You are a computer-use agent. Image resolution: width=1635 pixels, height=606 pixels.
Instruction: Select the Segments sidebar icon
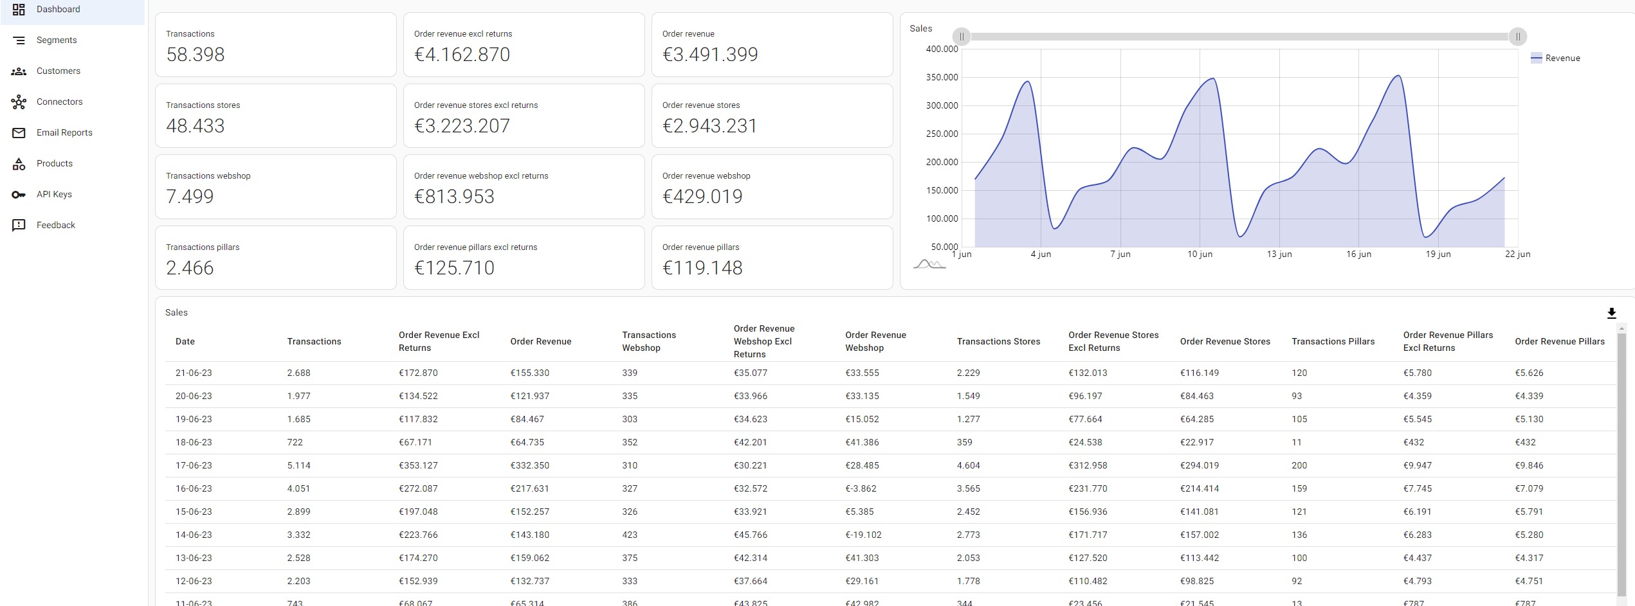19,40
